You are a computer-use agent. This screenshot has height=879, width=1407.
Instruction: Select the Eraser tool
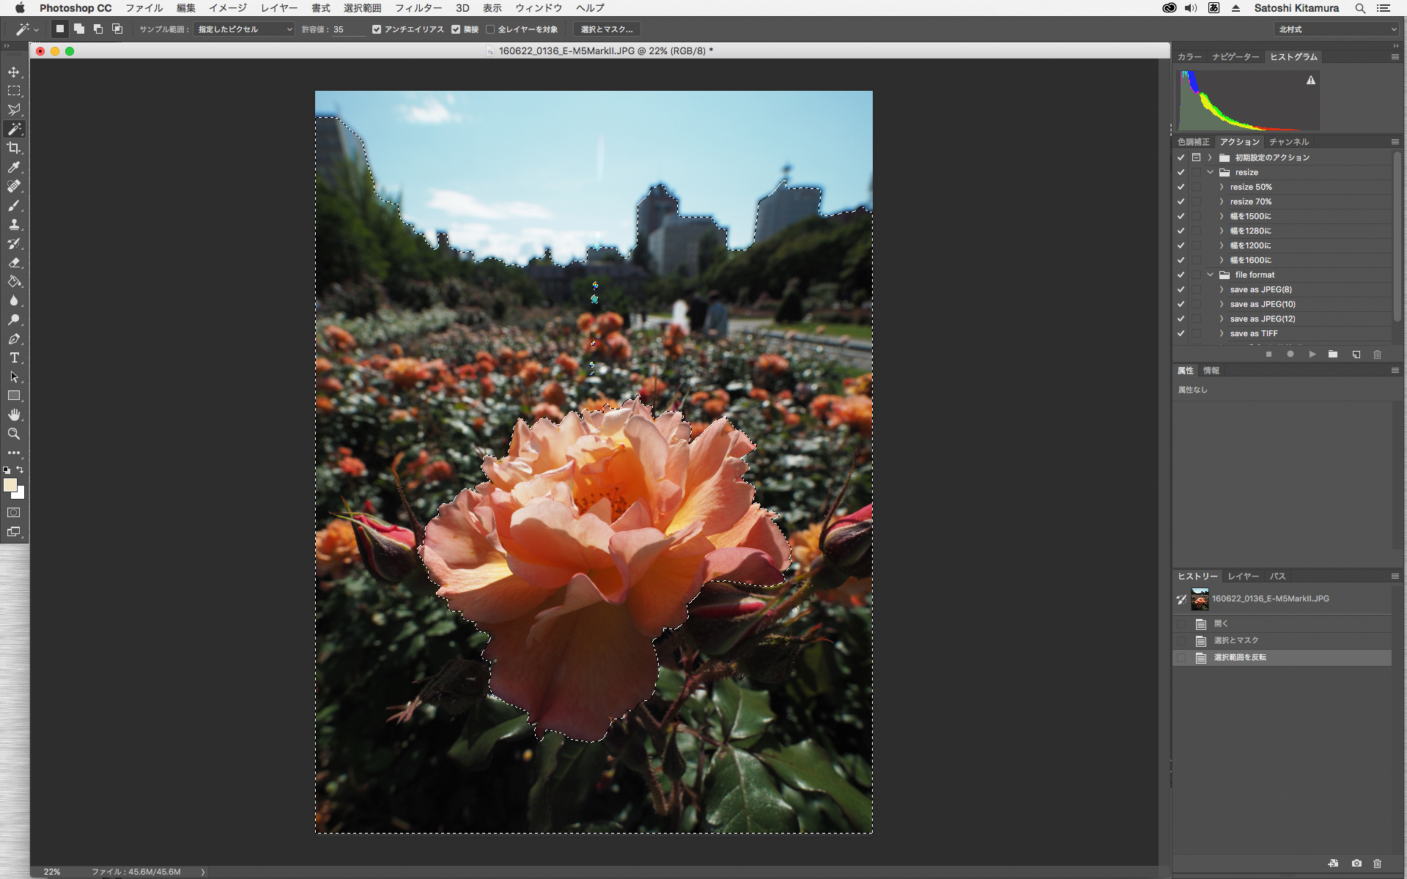tap(14, 263)
